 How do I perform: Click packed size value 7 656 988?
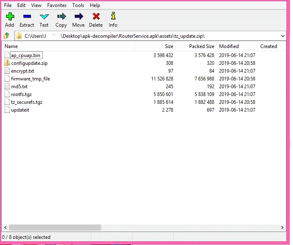pos(204,79)
